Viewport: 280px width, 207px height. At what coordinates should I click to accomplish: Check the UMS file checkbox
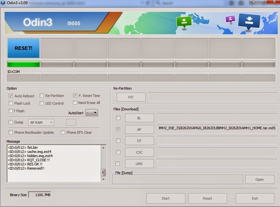pyautogui.click(x=118, y=163)
